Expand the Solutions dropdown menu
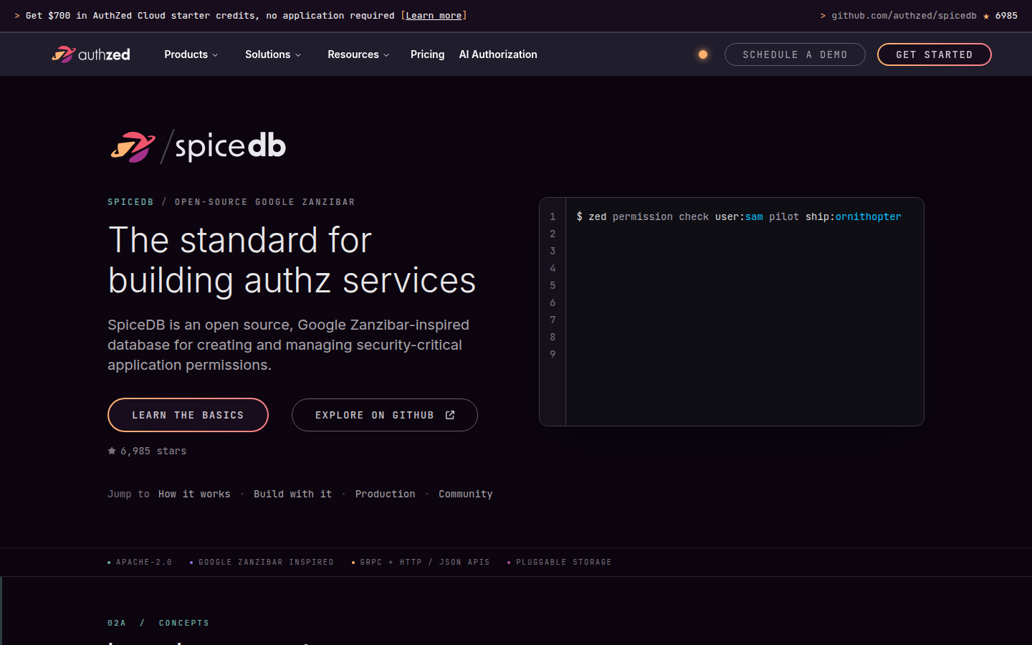The width and height of the screenshot is (1032, 645). (x=273, y=54)
